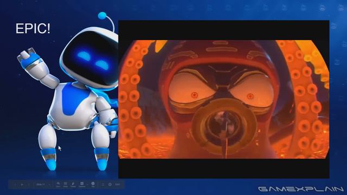Screen dimensions: 347x195
Task: Select the pen drawing tool
Action: point(73,184)
